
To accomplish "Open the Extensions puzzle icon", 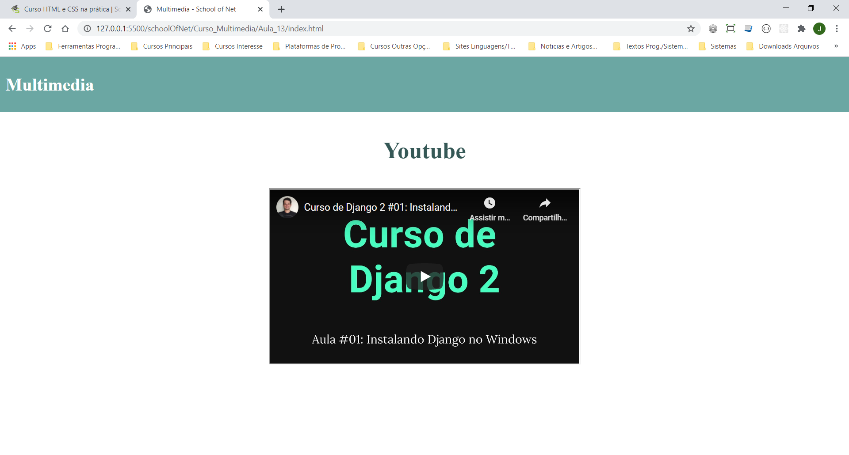I will pyautogui.click(x=801, y=29).
